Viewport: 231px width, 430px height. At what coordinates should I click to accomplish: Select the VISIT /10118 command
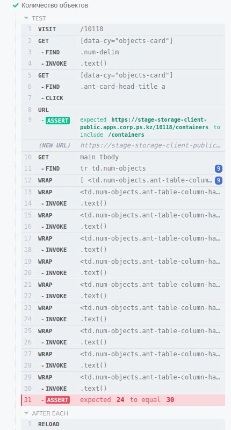123,30
